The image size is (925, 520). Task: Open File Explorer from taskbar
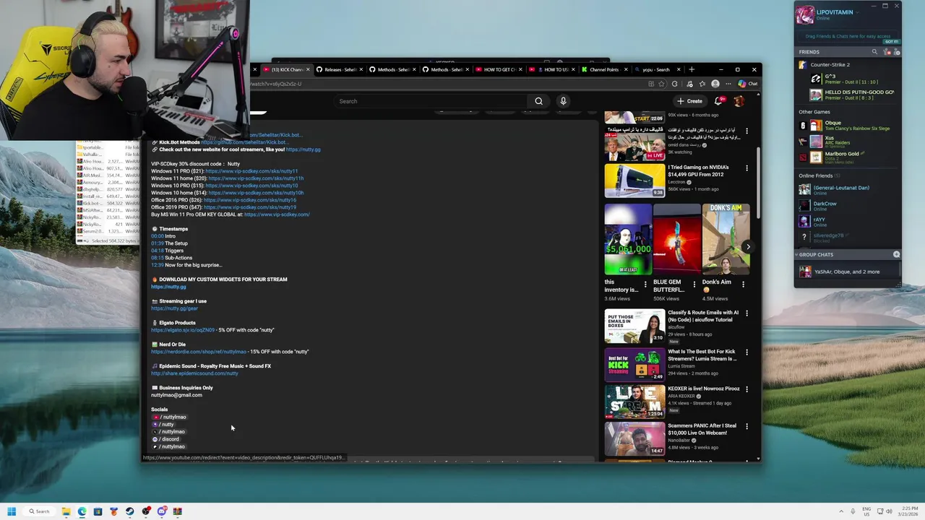click(x=66, y=511)
